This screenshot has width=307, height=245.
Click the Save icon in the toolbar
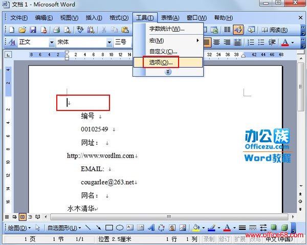tap(33, 30)
